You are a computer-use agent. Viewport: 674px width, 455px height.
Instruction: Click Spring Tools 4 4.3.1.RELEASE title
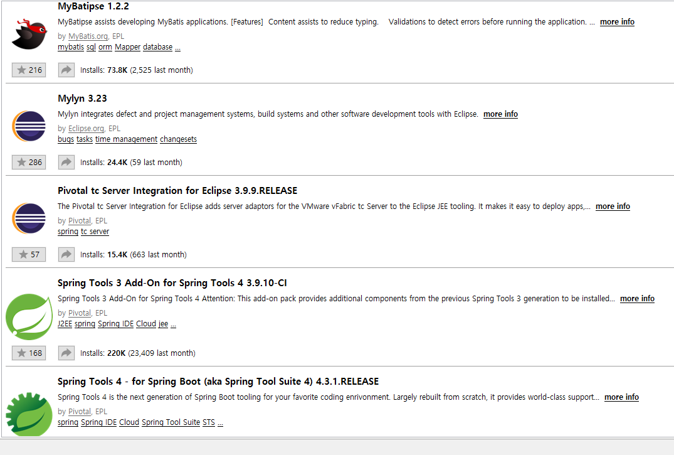(x=218, y=382)
